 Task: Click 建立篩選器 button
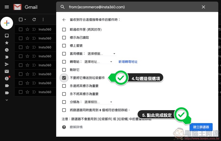point(201,127)
